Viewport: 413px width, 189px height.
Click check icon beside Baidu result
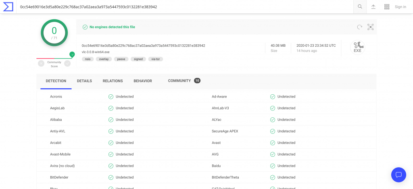tap(273, 166)
